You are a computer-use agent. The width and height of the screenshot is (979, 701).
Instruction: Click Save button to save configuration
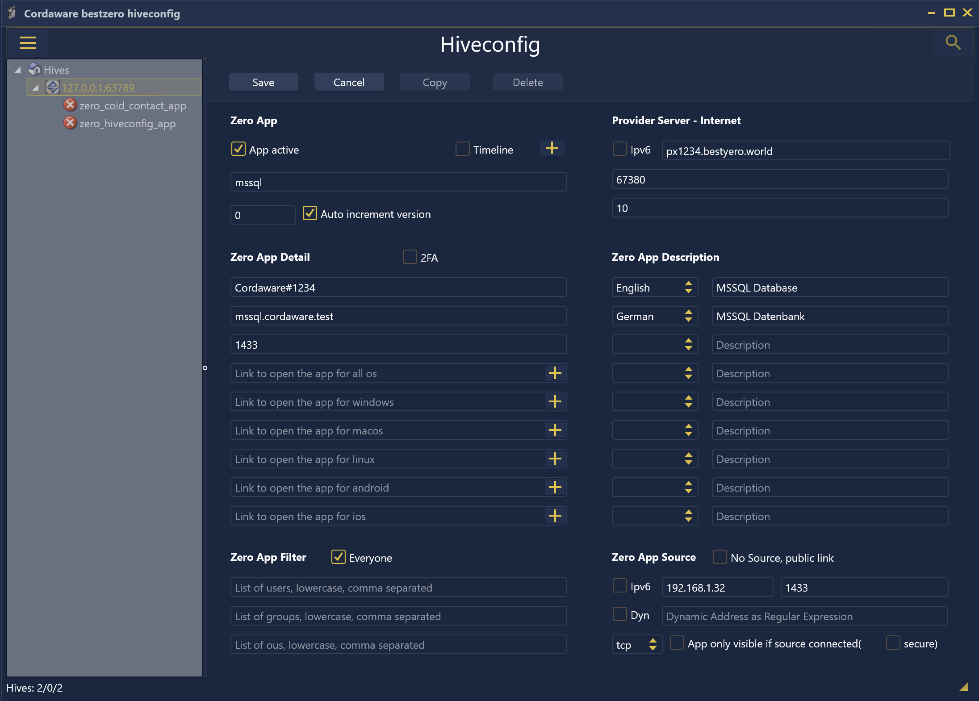(264, 82)
